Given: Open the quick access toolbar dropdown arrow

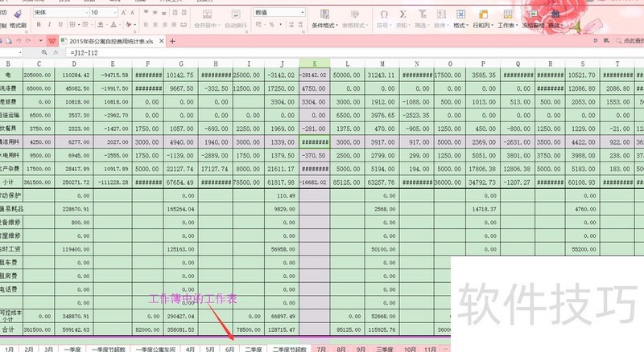Looking at the screenshot, I should (x=40, y=41).
